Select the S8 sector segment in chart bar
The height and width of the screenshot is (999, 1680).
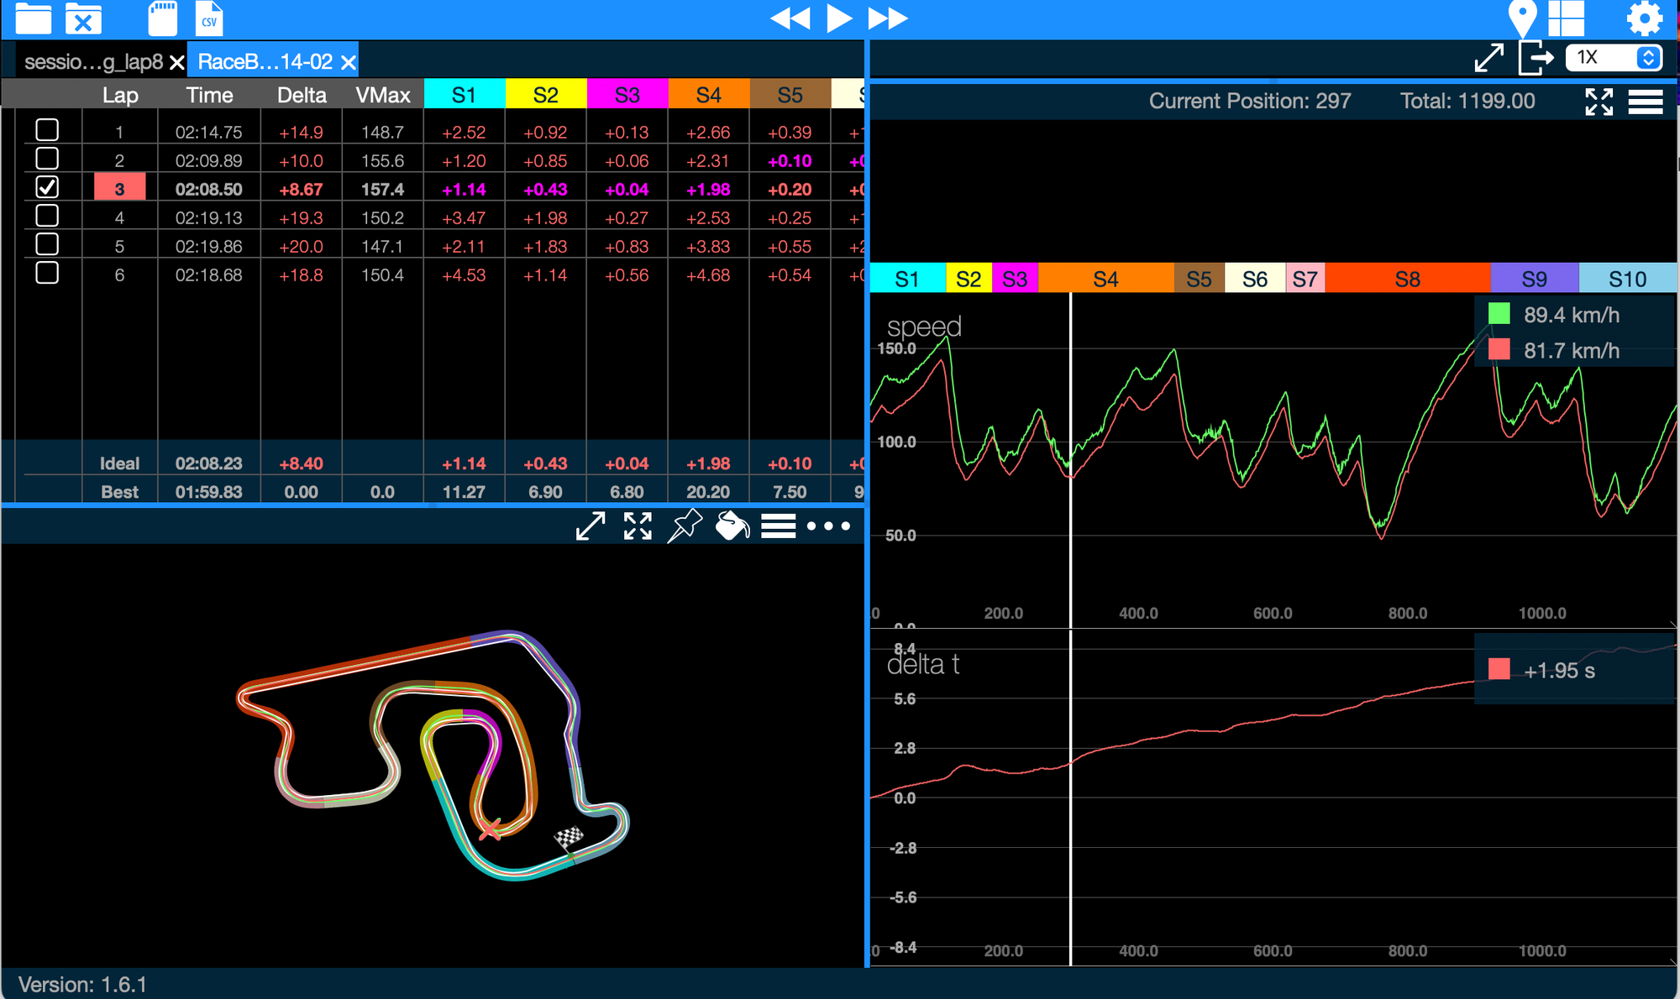1407,279
